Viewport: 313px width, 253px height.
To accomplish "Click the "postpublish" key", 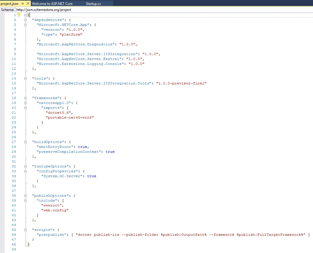I will coord(51,235).
